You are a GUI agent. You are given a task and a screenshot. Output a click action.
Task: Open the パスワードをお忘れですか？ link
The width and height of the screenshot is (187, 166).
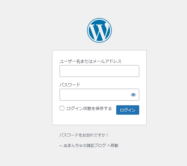click(x=84, y=135)
